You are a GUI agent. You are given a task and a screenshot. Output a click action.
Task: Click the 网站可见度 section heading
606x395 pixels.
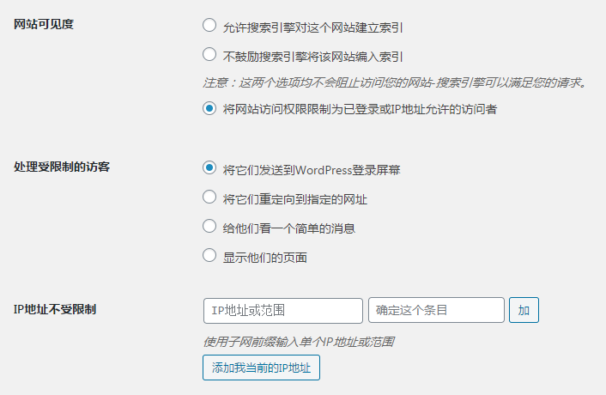(45, 24)
